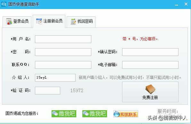
Task: Focus the 用户名 input field
Action: [63, 39]
